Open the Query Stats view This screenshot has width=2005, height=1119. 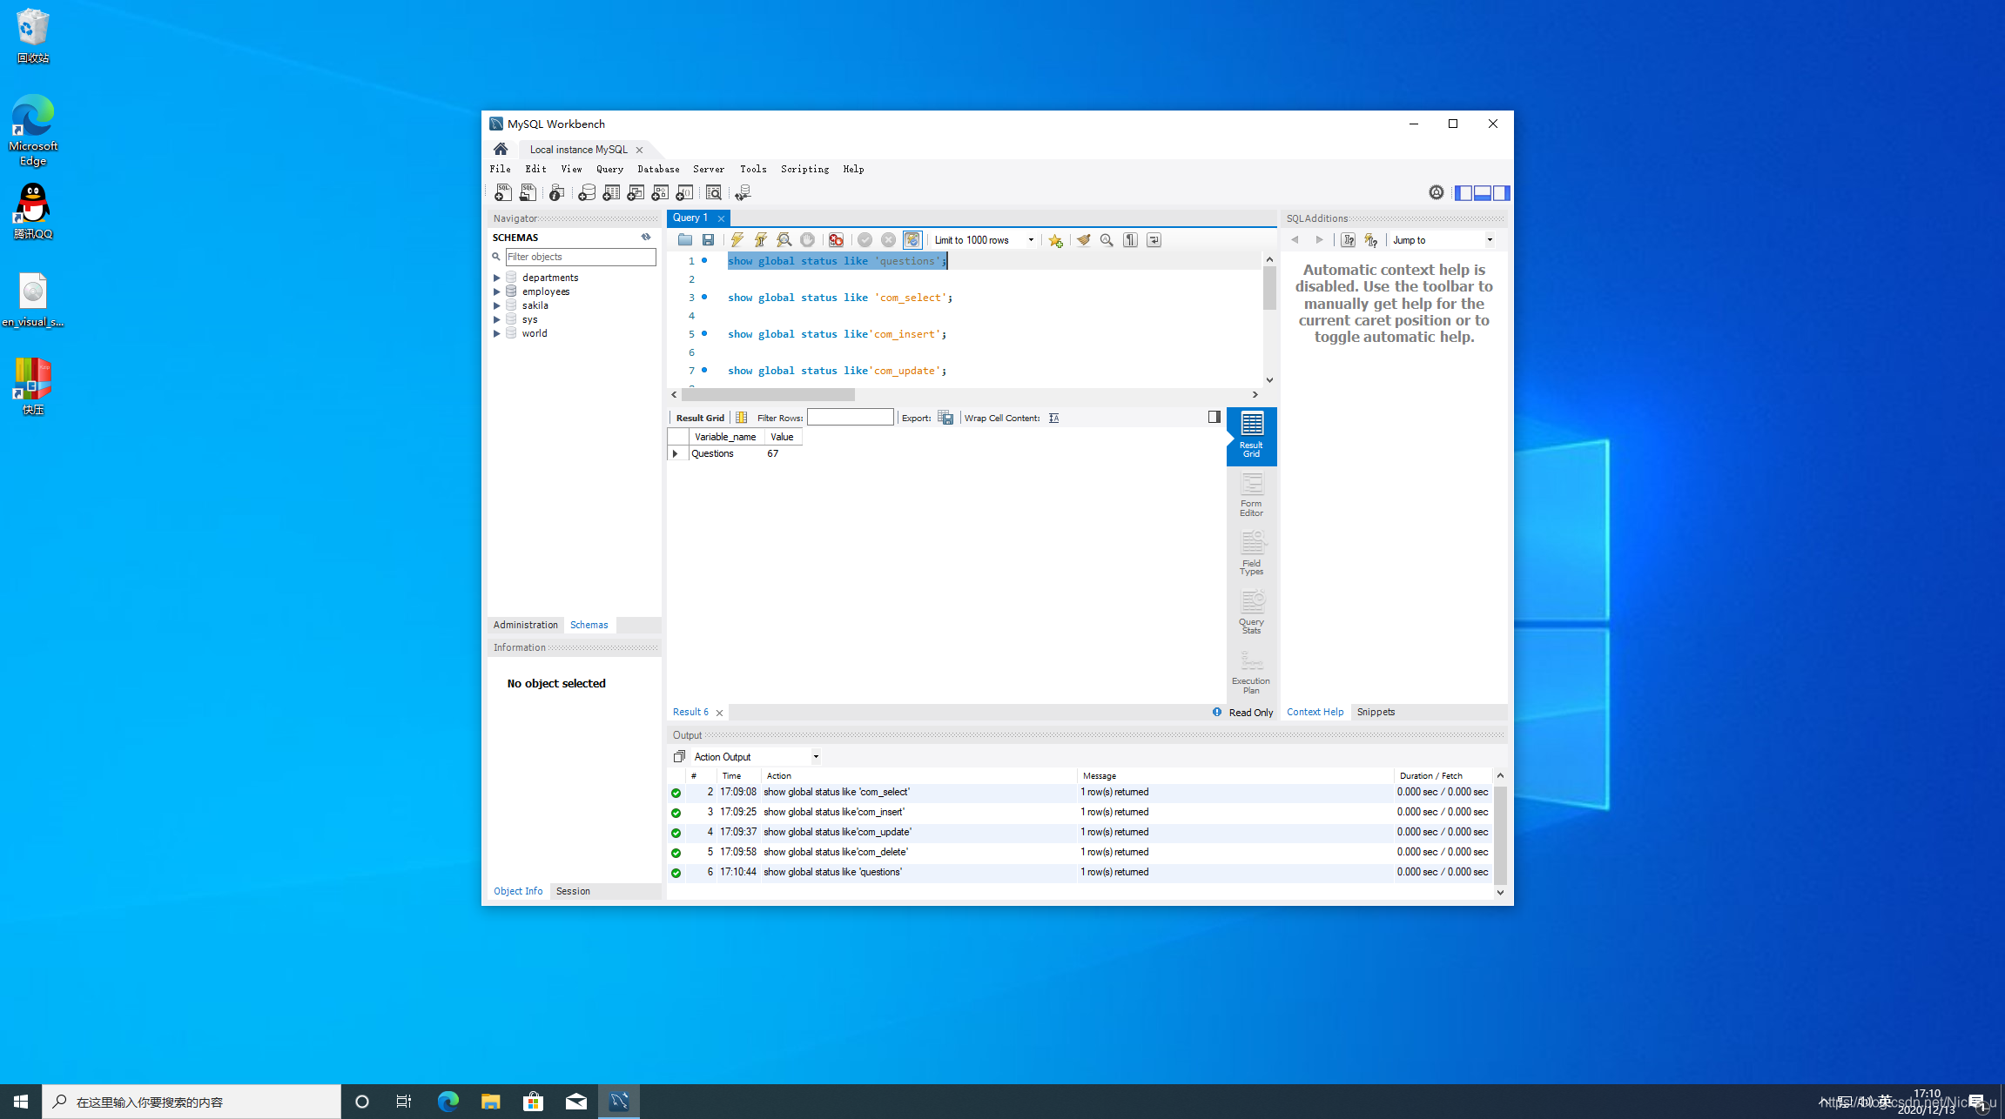click(x=1251, y=613)
